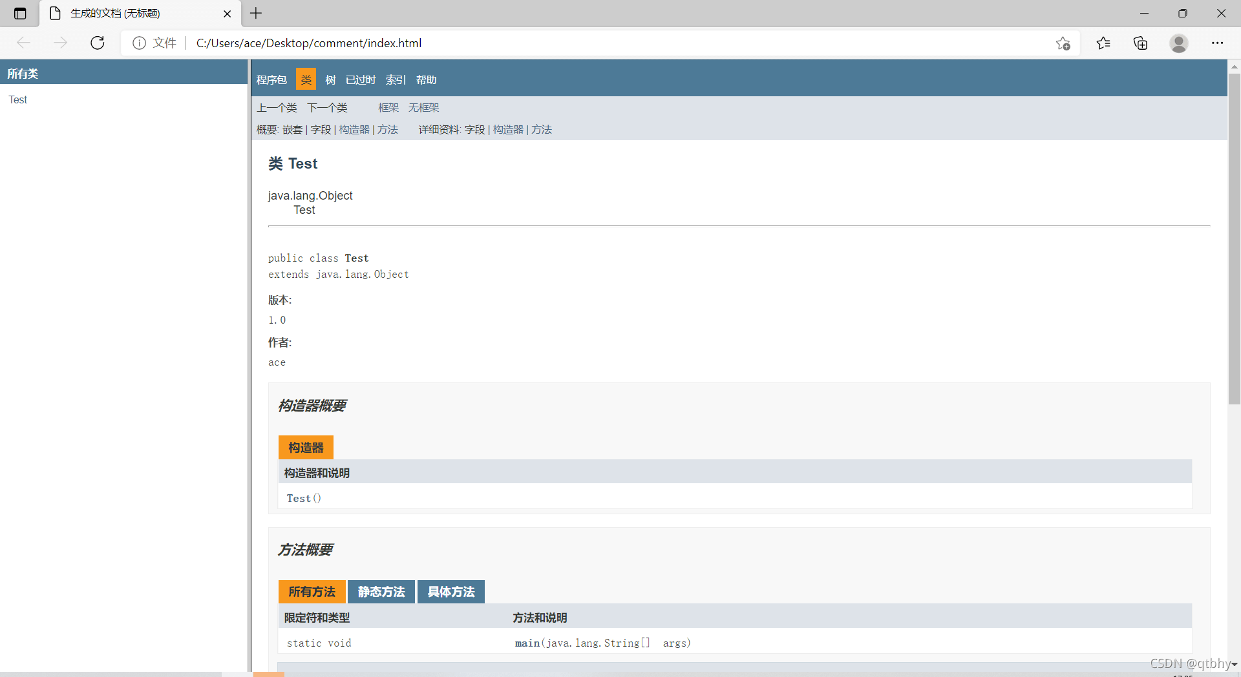The width and height of the screenshot is (1241, 677).
Task: Reload the page with refresh icon
Action: click(x=98, y=43)
